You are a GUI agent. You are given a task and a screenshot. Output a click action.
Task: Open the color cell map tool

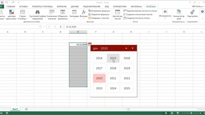[12, 15]
